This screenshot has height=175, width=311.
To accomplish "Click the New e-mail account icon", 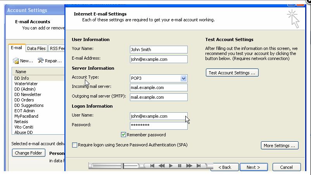I will click(x=16, y=61).
